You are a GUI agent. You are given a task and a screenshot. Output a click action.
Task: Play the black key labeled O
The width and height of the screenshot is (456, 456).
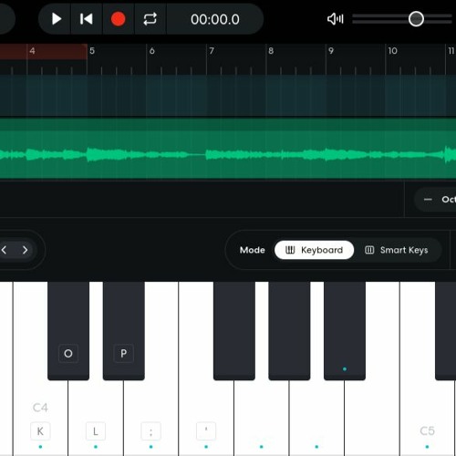tap(68, 331)
